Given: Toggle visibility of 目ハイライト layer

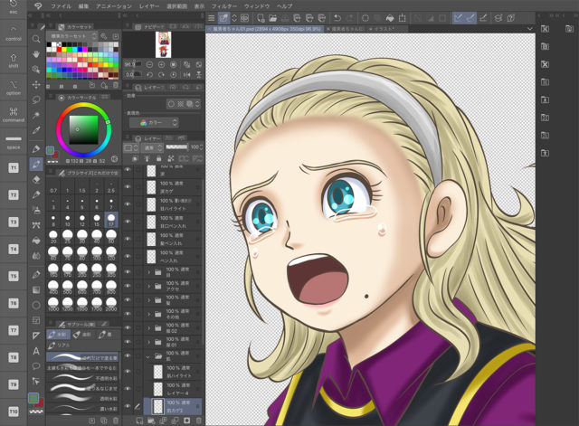Looking at the screenshot, I should pos(128,204).
